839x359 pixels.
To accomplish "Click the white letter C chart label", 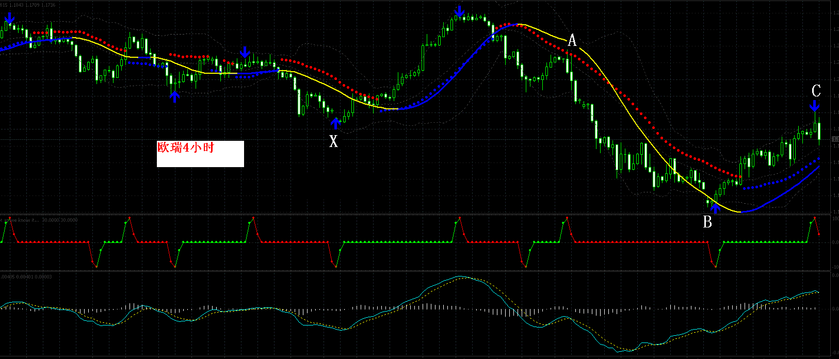I will (816, 91).
